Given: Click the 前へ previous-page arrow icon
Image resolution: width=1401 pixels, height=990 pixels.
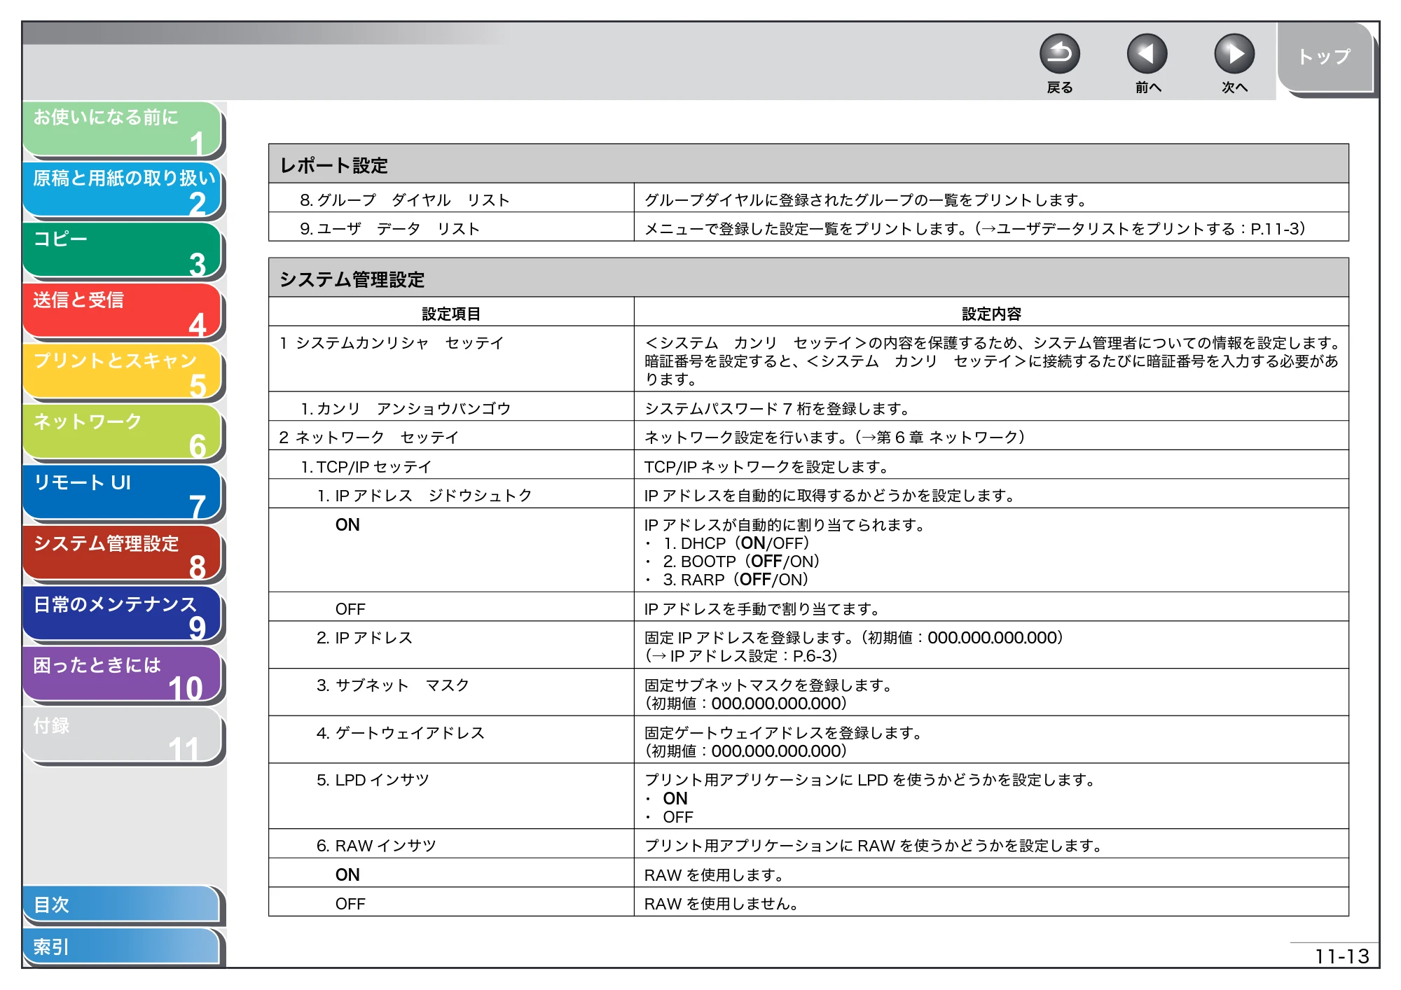Looking at the screenshot, I should pos(1147,54).
